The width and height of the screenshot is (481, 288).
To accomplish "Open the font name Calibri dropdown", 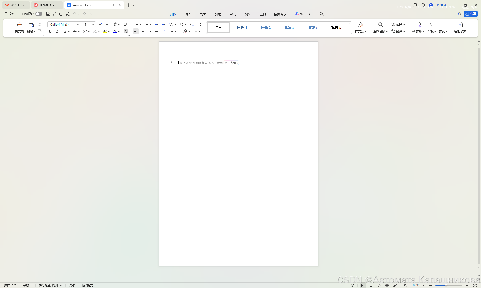I will (x=78, y=24).
